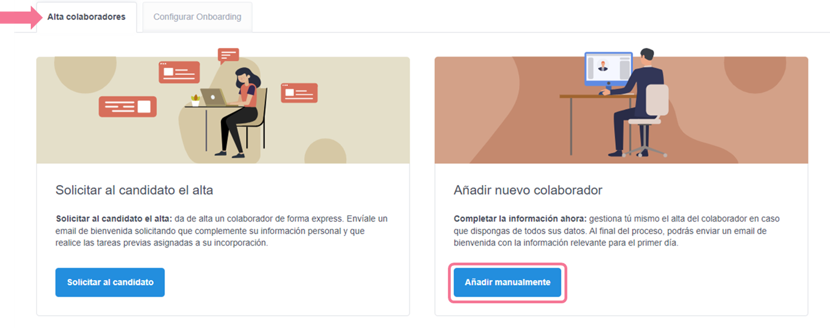Click the Añadir manualmente button
This screenshot has height=328, width=830.
tap(508, 282)
